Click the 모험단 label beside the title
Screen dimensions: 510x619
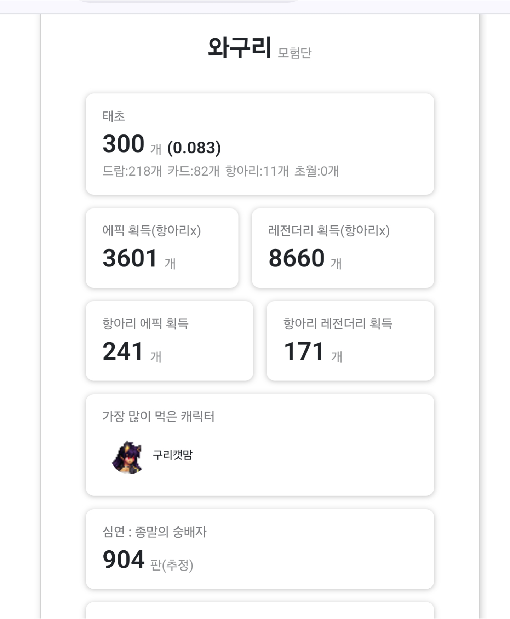(x=294, y=53)
